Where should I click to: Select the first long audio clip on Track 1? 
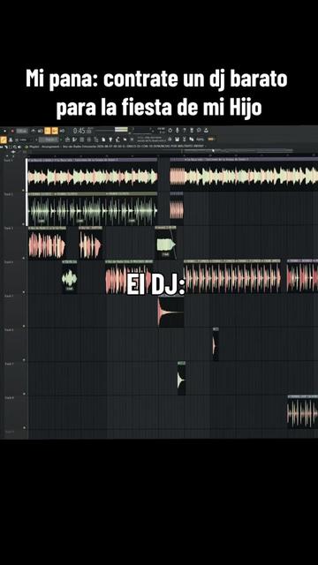pyautogui.click(x=93, y=175)
